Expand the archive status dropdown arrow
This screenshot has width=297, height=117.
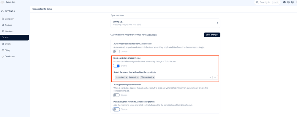point(215,77)
